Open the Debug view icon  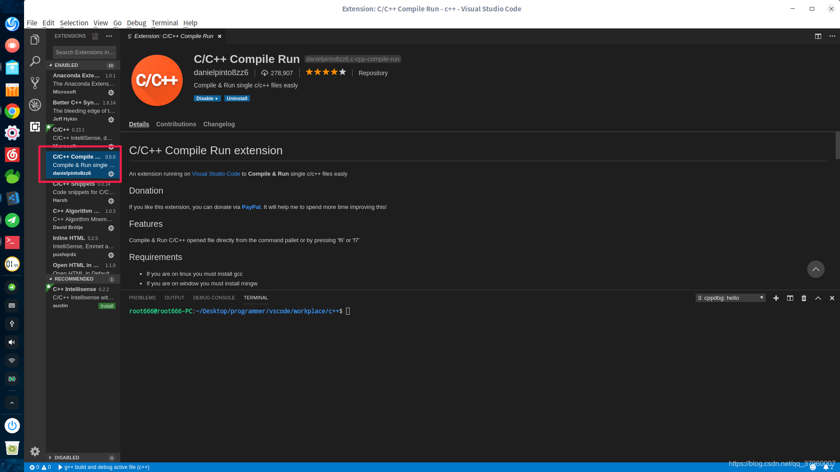35,105
